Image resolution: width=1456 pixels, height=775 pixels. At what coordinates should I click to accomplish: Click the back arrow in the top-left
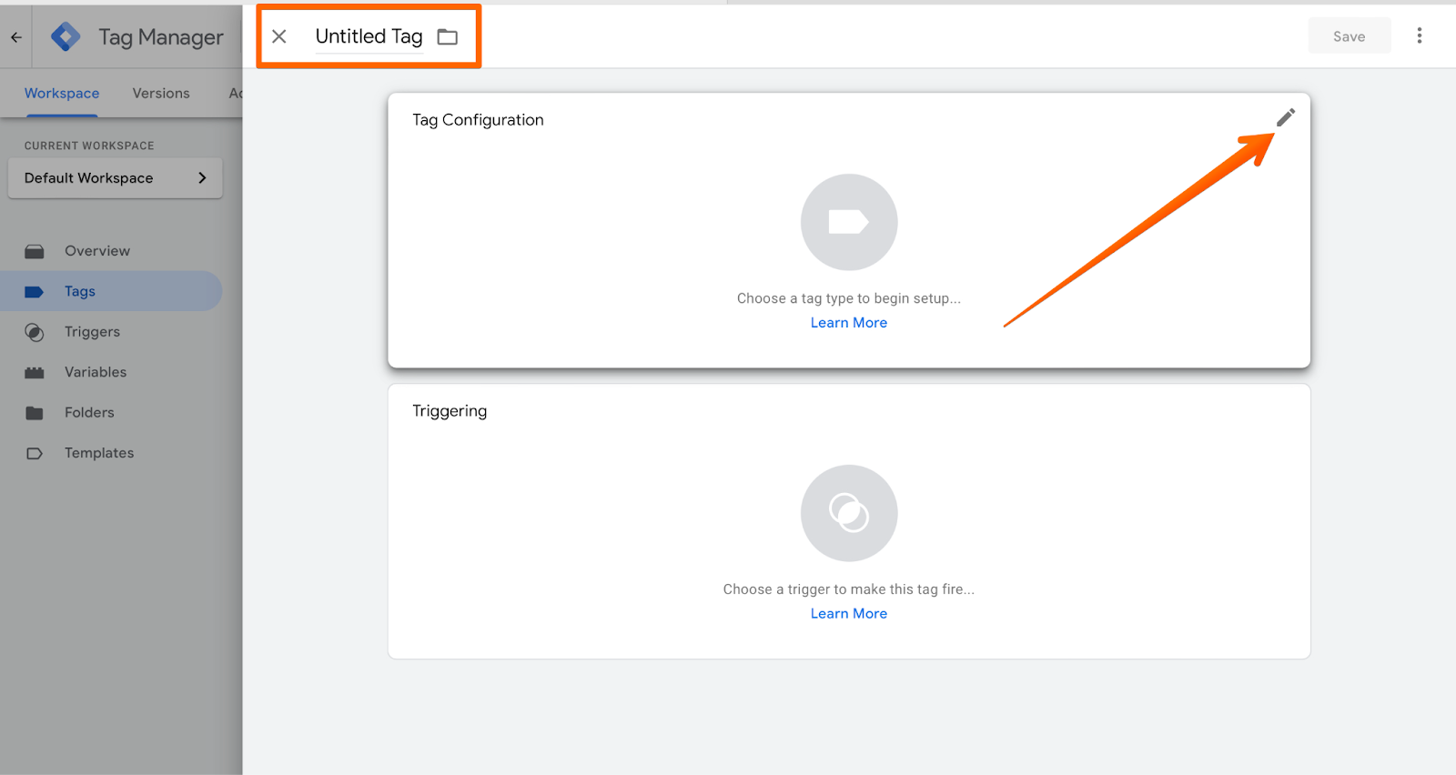[x=16, y=37]
